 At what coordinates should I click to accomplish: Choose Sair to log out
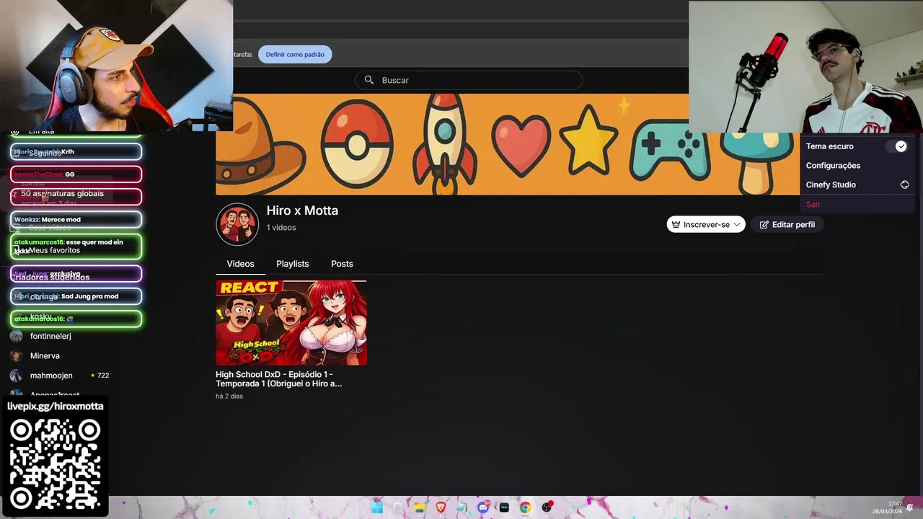click(813, 205)
